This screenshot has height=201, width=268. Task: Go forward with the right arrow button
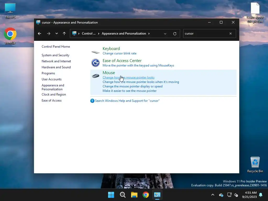pos(48,33)
